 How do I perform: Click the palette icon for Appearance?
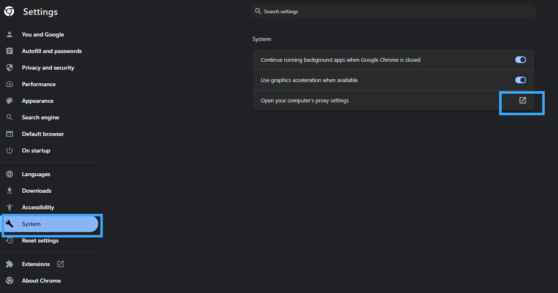coord(10,101)
